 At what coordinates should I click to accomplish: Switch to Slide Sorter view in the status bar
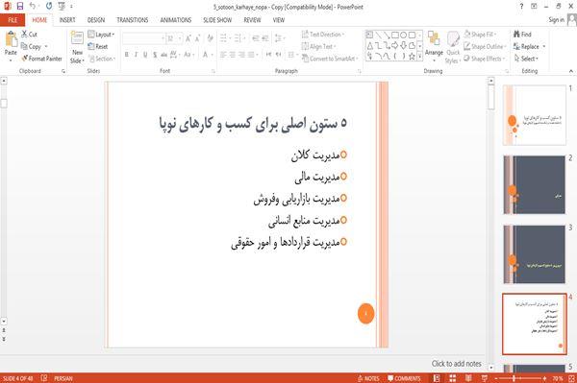point(452,378)
